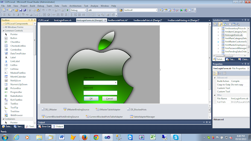Click the Open File toolbar icon
The height and width of the screenshot is (141, 251).
coord(16,10)
